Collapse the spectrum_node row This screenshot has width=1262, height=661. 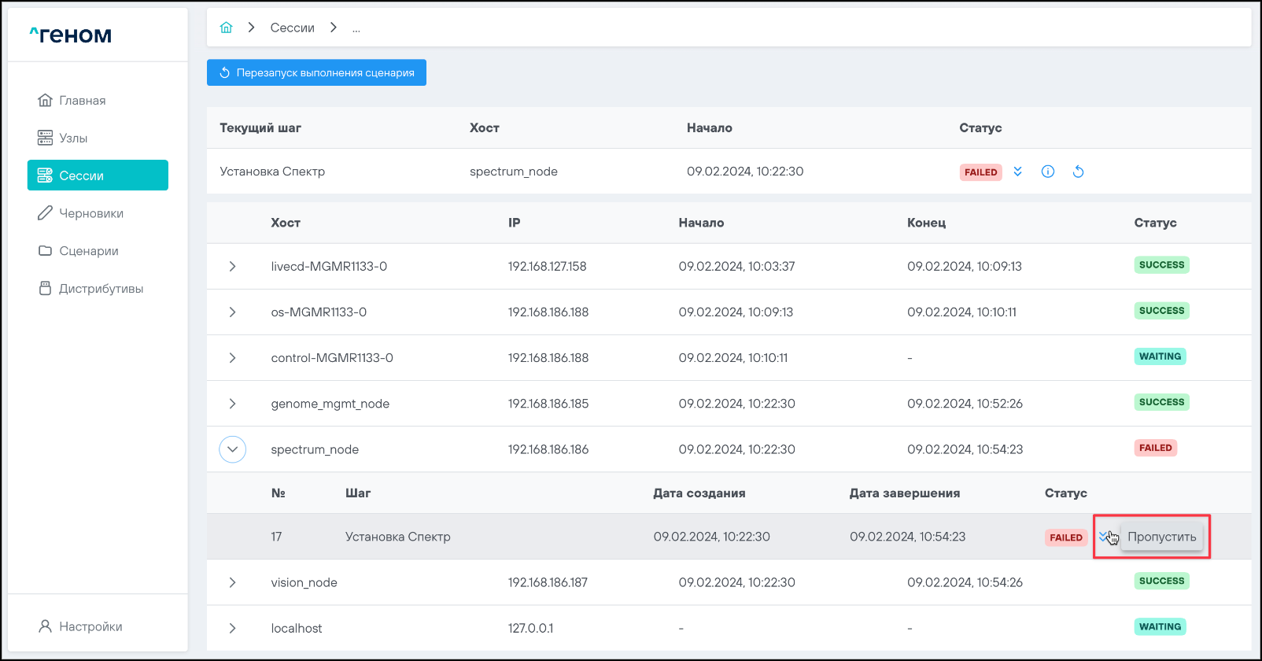point(232,449)
